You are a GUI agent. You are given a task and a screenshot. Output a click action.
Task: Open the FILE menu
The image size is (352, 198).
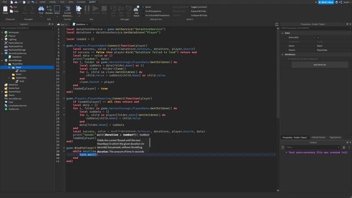point(4,2)
